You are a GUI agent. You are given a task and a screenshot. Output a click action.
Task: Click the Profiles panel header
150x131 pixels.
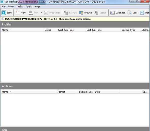[75, 24]
